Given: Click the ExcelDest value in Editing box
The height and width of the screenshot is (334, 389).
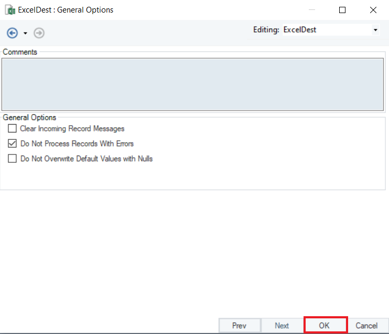Looking at the screenshot, I should pyautogui.click(x=300, y=30).
